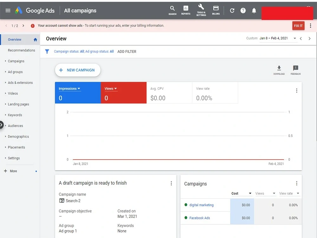This screenshot has height=238, width=317.
Task: Go to previous date range
Action: (301, 38)
